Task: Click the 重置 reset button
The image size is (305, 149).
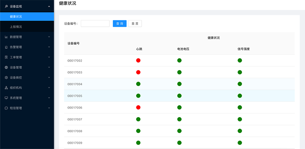Action: (x=135, y=23)
